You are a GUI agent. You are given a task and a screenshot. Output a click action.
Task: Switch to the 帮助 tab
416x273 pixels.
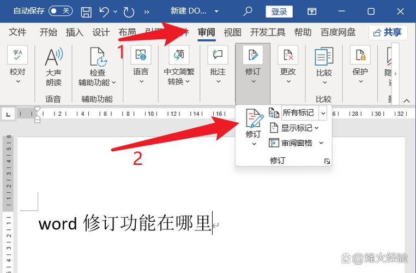coord(303,32)
